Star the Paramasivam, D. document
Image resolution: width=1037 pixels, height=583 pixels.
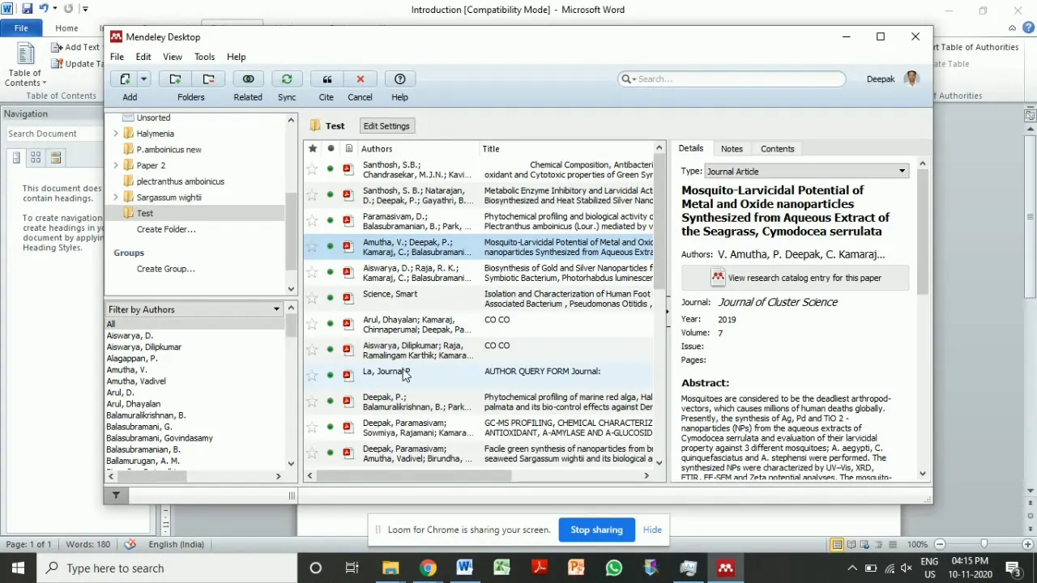(x=312, y=221)
